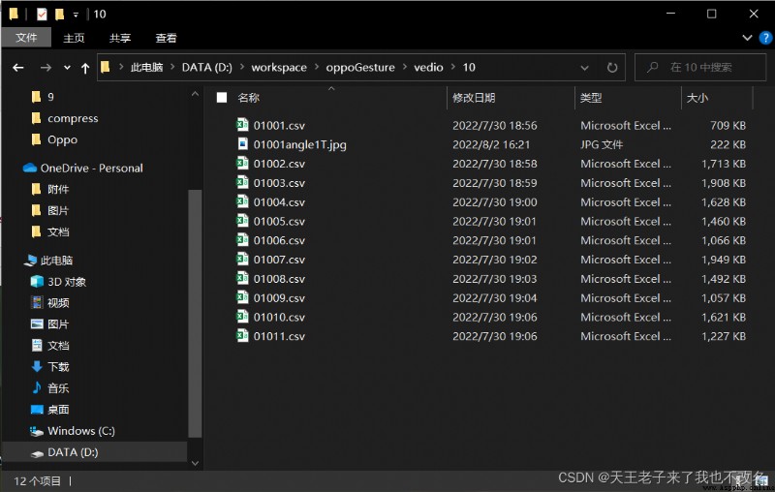Open the Quick Access Toolbar customize dropdown
This screenshot has width=775, height=492.
(x=76, y=15)
